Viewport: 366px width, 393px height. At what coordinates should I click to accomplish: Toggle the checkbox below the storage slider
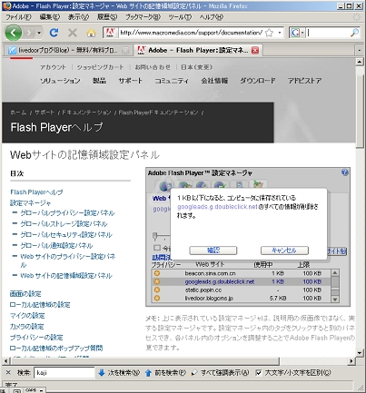(x=157, y=248)
